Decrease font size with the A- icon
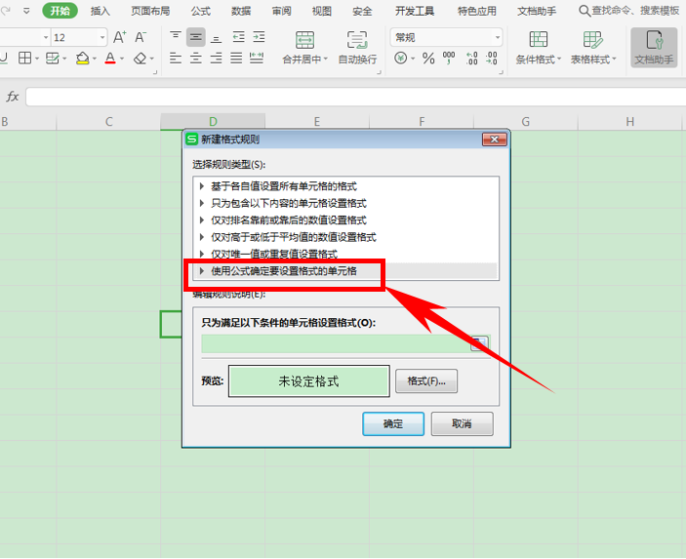Viewport: 686px width, 559px height. pyautogui.click(x=141, y=37)
